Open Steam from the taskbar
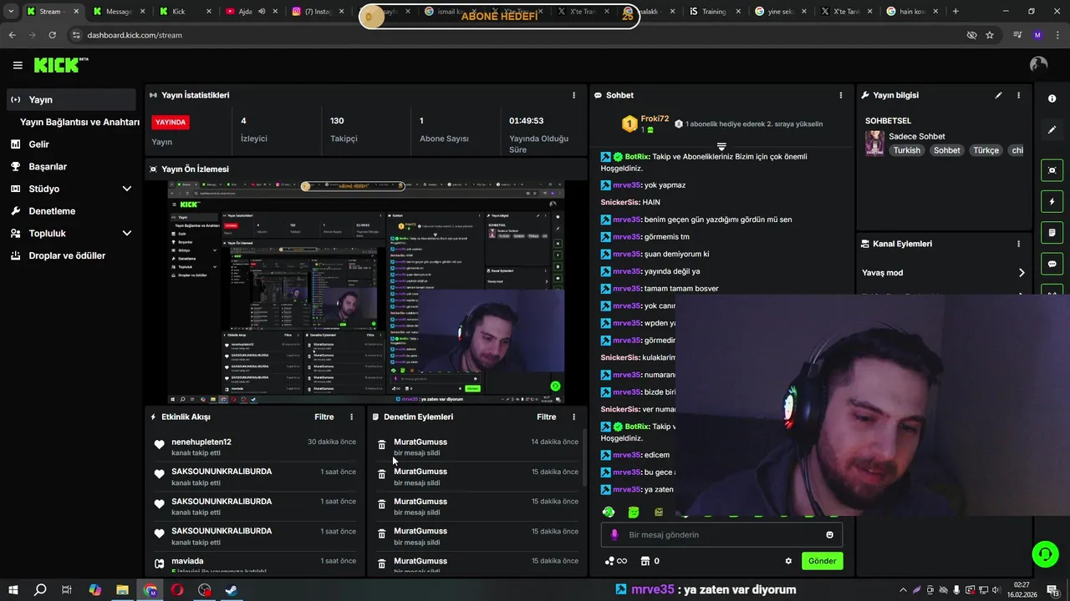Screen dimensions: 1070x601 [232, 590]
